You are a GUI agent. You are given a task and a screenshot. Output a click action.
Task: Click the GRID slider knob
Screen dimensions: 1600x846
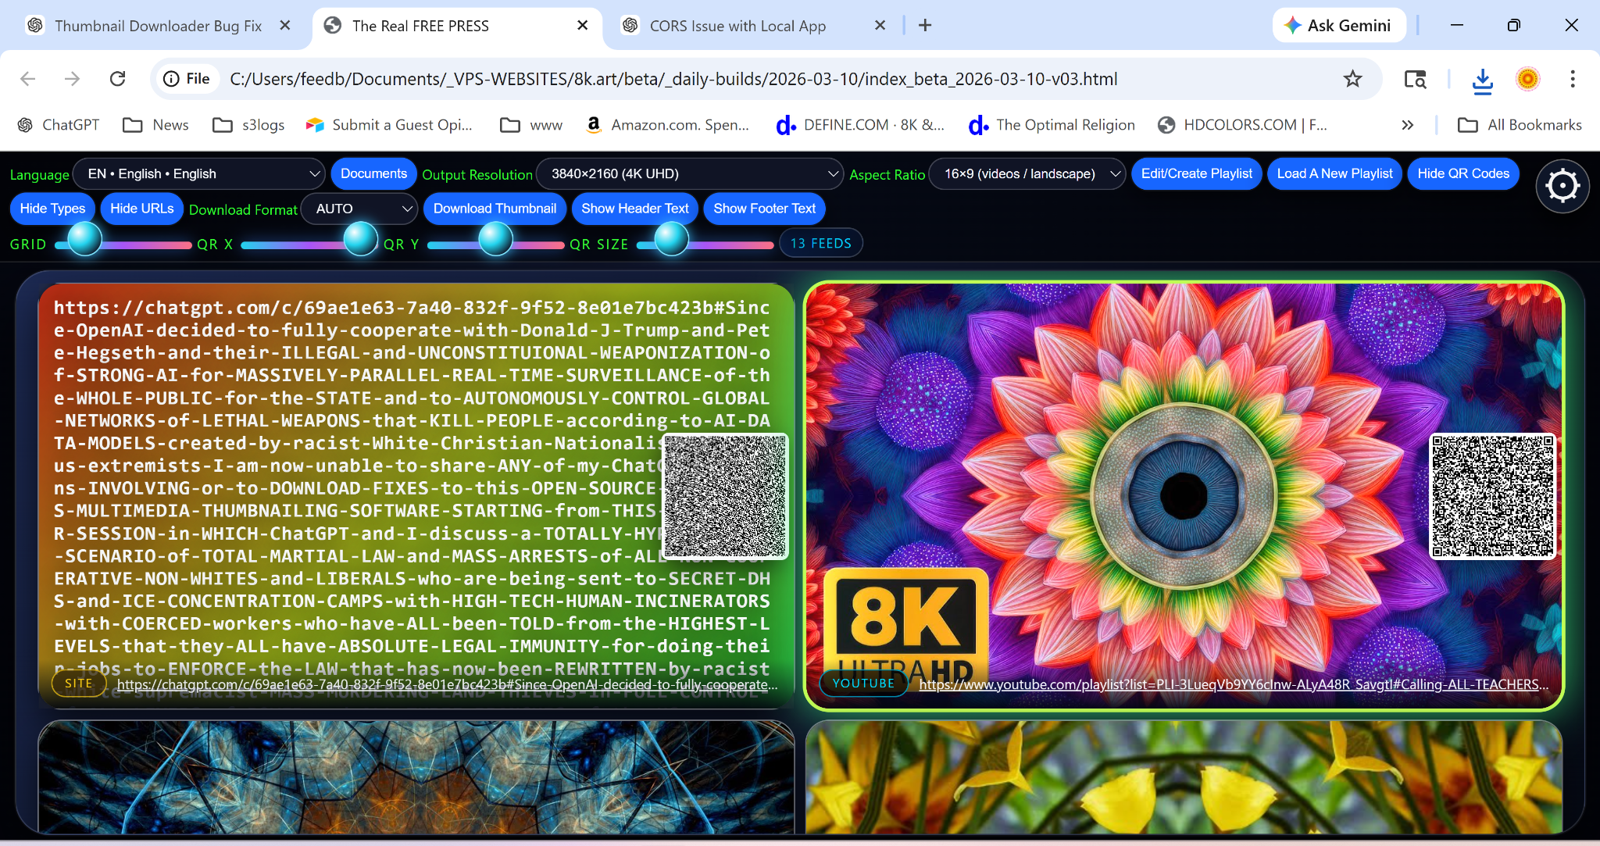(x=84, y=239)
